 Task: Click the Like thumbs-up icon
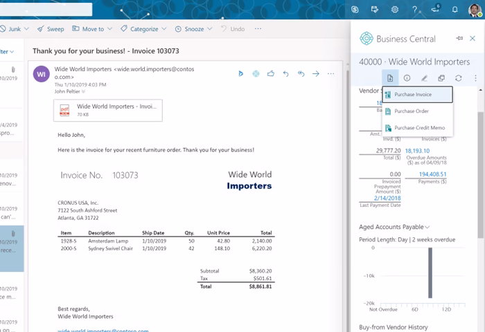click(271, 73)
